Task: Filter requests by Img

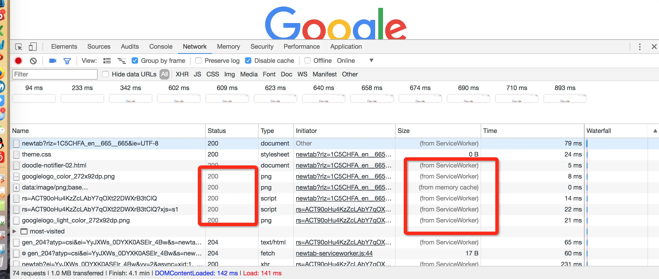Action: point(230,75)
